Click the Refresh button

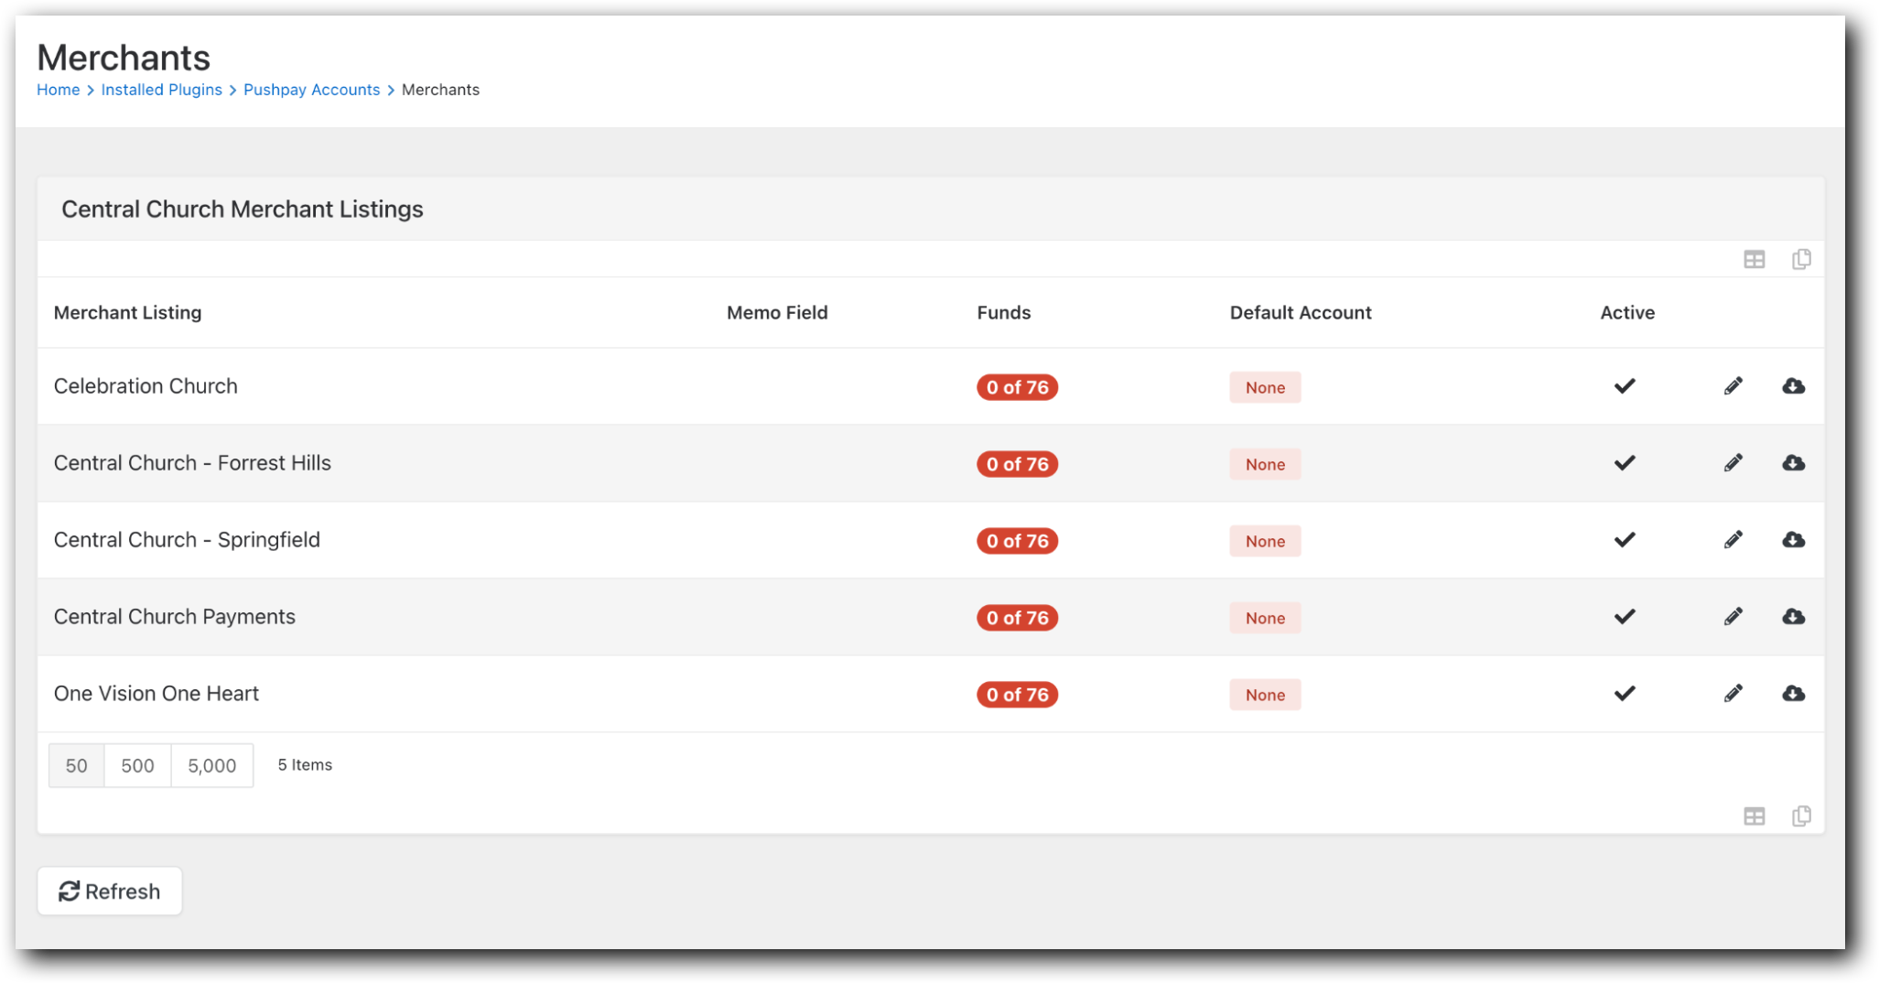coord(110,891)
